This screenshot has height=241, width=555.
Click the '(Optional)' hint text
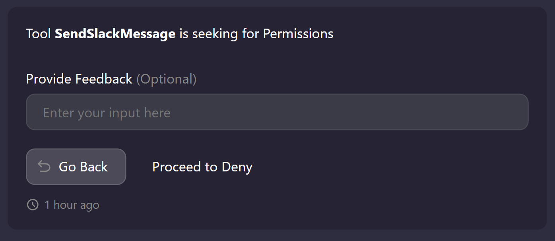pos(166,79)
